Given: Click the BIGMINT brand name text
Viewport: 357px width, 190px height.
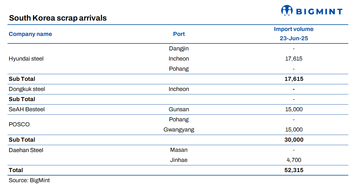Looking at the screenshot, I should coord(319,12).
